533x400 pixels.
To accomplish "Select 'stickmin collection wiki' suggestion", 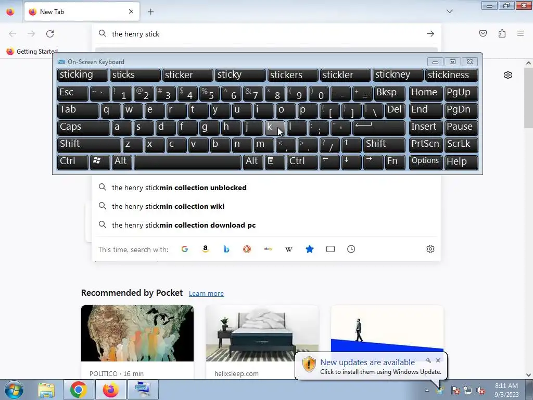I will [x=266, y=206].
